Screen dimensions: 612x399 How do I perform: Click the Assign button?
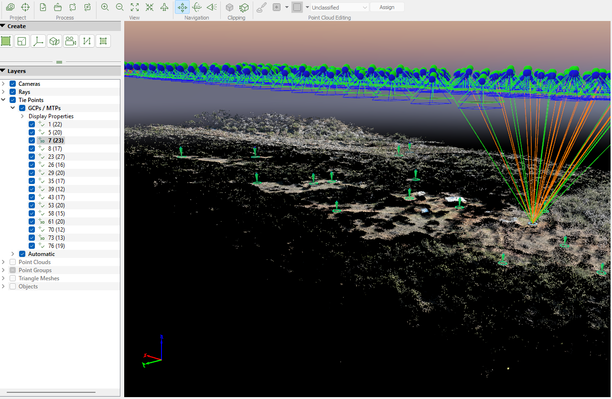[x=387, y=8]
